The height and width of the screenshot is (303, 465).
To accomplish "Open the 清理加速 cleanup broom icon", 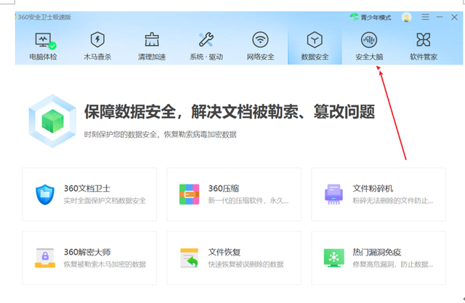I will point(152,39).
